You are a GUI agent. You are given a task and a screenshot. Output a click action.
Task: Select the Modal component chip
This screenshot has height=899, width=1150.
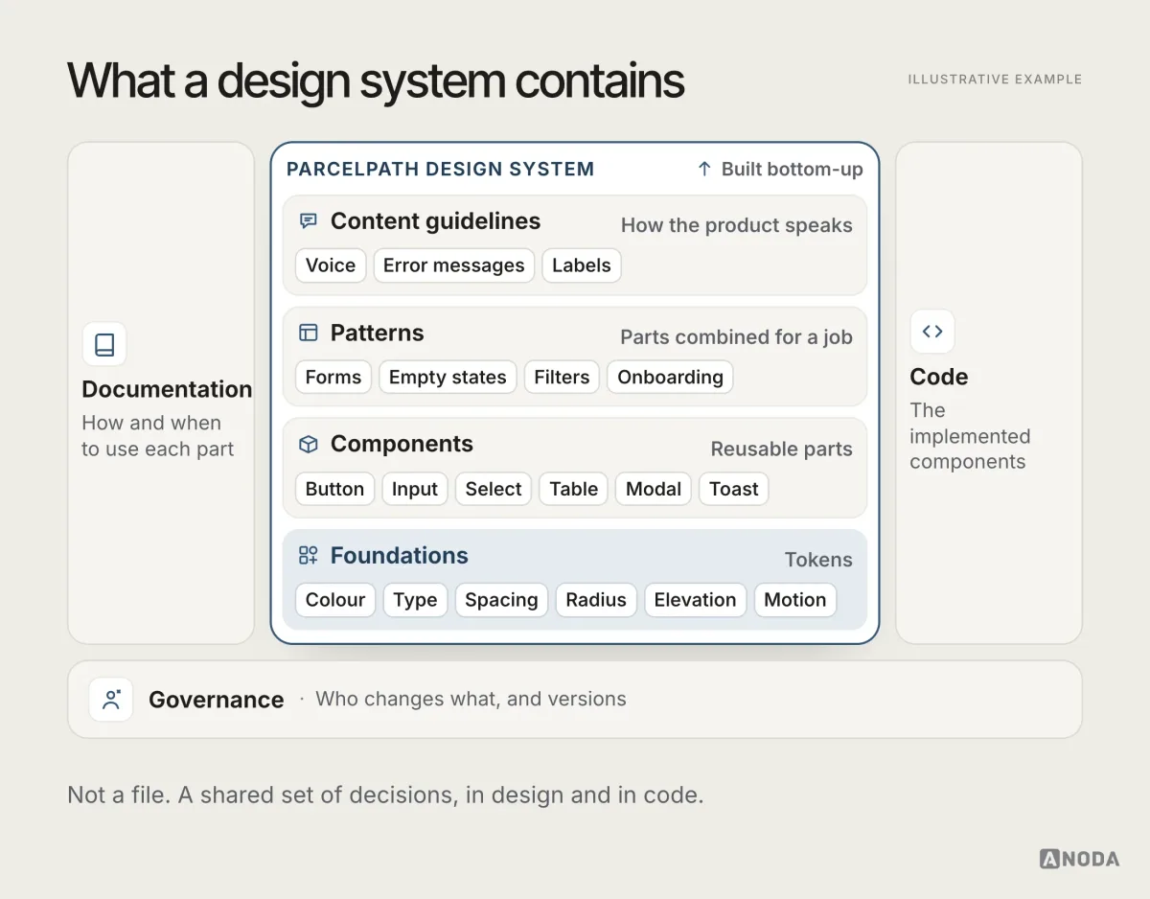point(654,489)
